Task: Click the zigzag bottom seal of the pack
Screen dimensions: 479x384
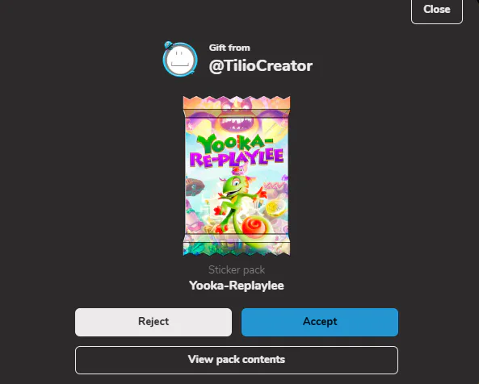Action: point(237,248)
